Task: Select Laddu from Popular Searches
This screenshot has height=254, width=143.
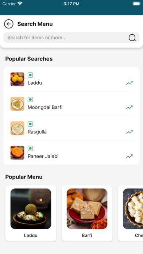Action: point(71,80)
